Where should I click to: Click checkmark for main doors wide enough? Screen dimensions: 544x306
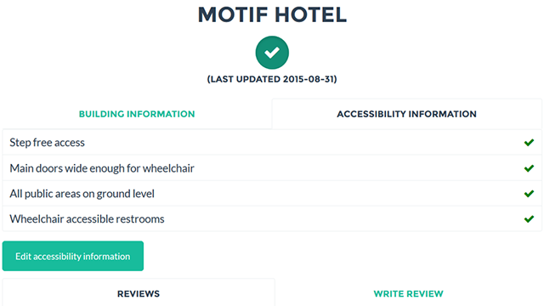coord(529,168)
